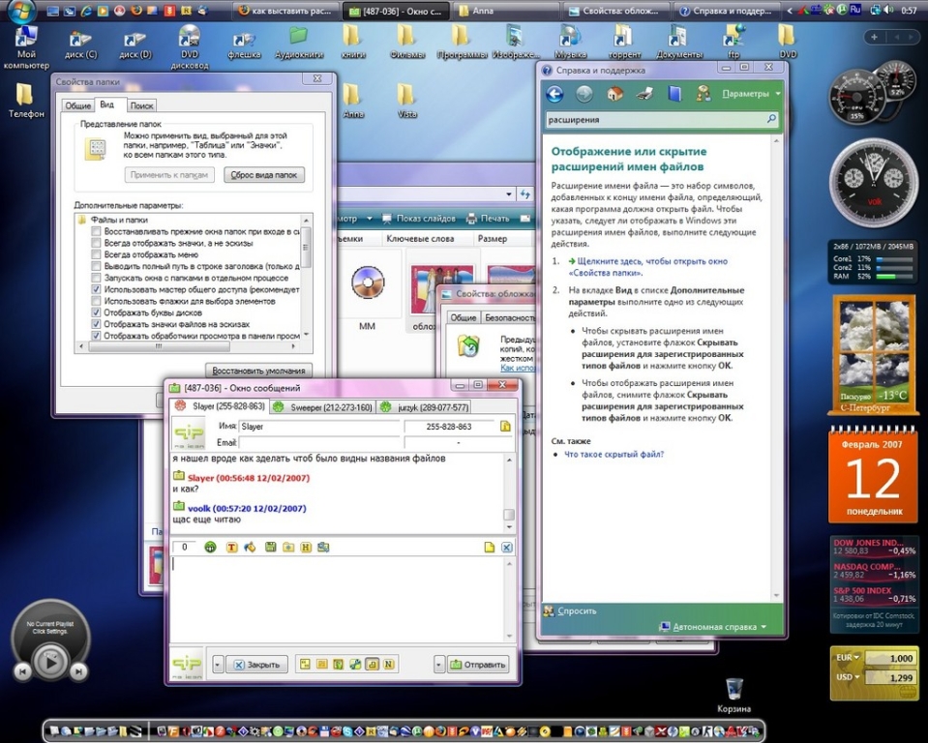This screenshot has width=928, height=743.
Task: Open user info icon next to 255-828-863
Action: 505,426
